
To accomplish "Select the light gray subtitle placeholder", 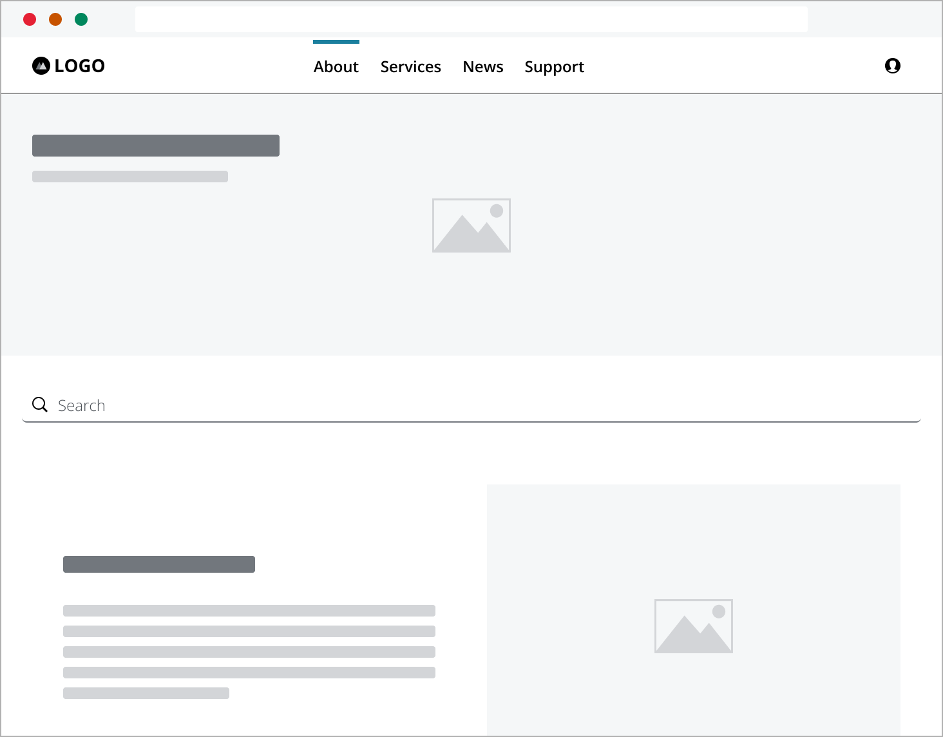I will [x=129, y=176].
